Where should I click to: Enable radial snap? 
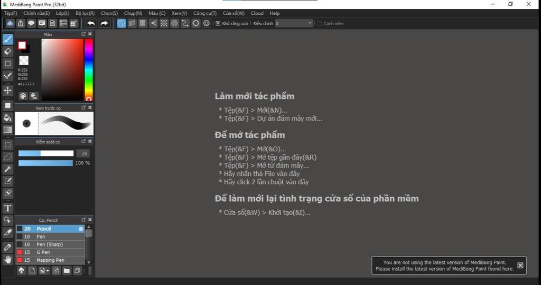(164, 23)
